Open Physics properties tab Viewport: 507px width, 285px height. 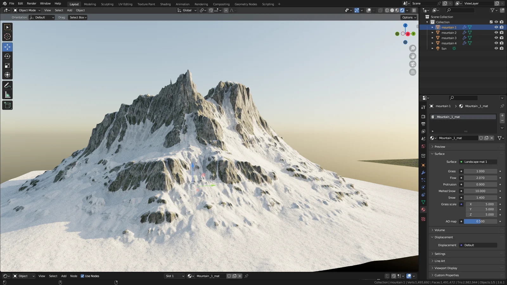click(x=423, y=187)
